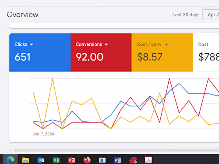
Task: Click the Last 30 days label
Action: coord(186,15)
